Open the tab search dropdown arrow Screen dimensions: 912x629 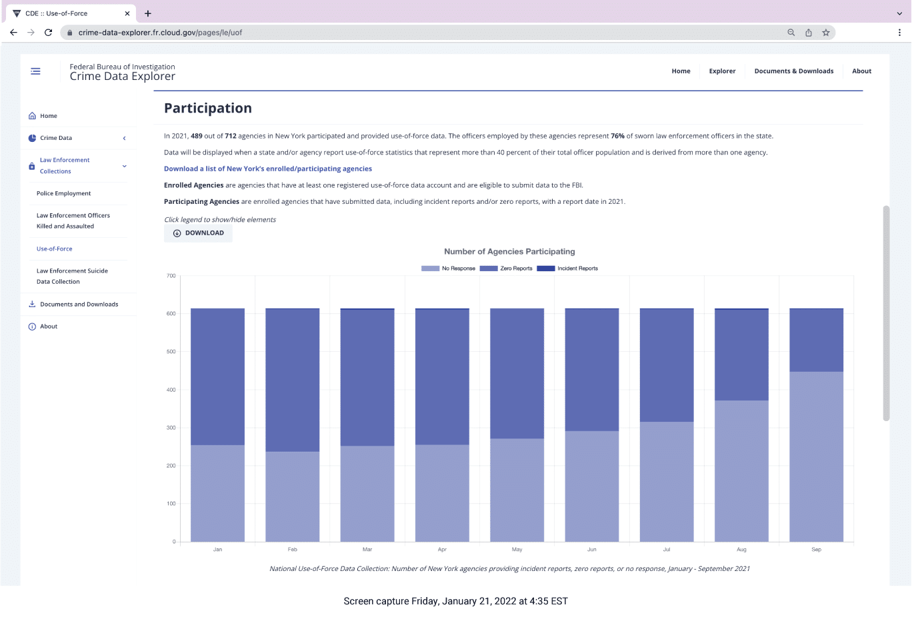[x=899, y=13]
